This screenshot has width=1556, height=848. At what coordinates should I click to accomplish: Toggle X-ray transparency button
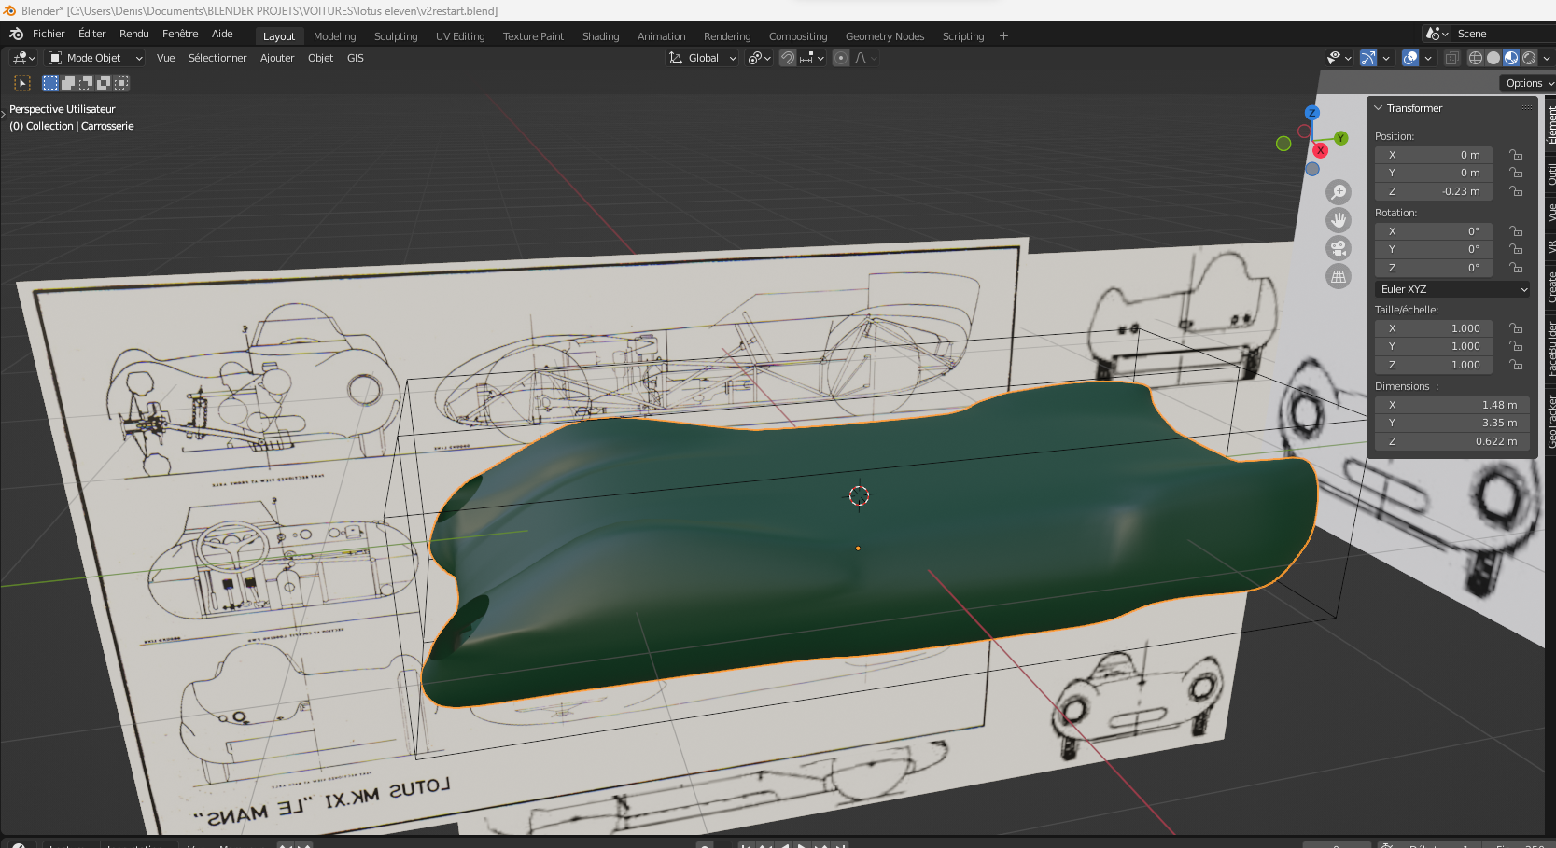pos(1451,58)
